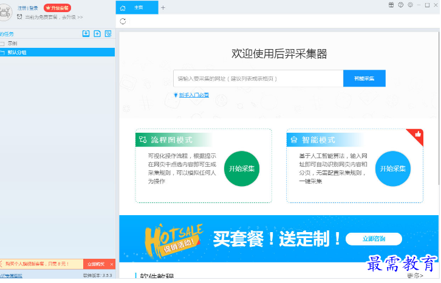Click the thumbs-up recommended corner badge
Screen dimensions: 441x283
(418, 135)
